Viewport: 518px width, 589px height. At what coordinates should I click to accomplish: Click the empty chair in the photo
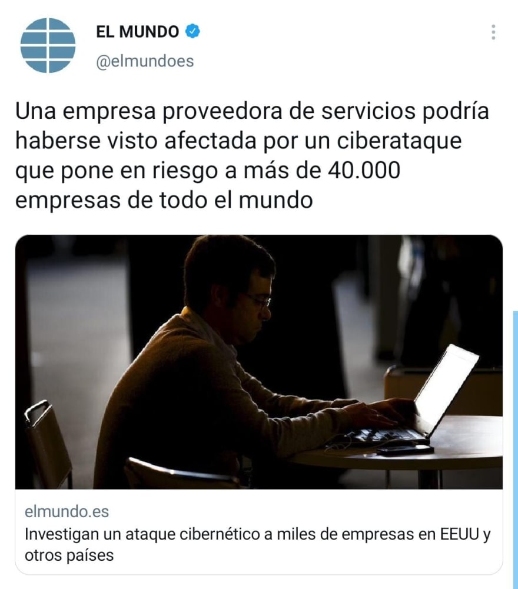point(48,442)
